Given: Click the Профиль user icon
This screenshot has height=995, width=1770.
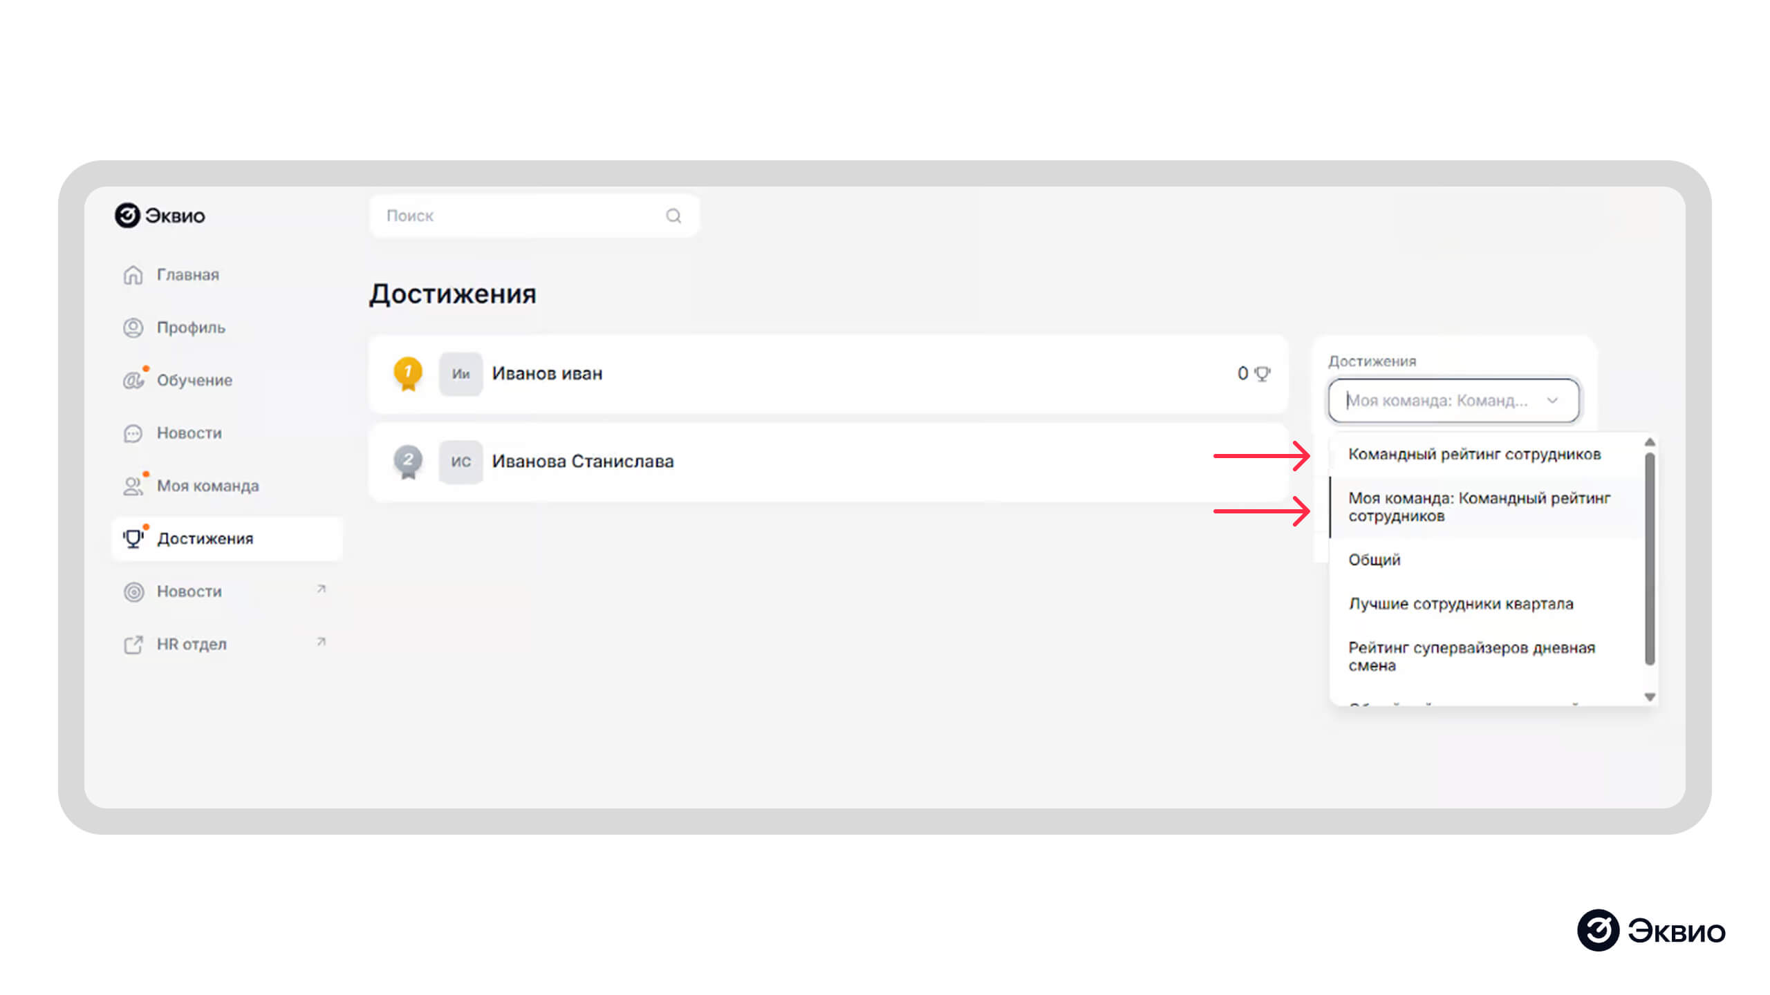Looking at the screenshot, I should [x=133, y=328].
